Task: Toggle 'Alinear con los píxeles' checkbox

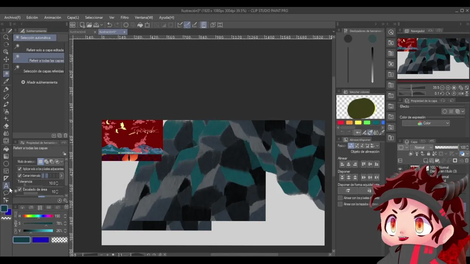Action: pyautogui.click(x=340, y=198)
